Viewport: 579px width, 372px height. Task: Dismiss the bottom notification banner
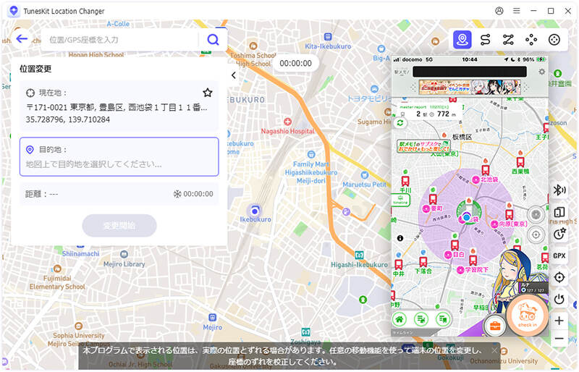[x=494, y=350]
